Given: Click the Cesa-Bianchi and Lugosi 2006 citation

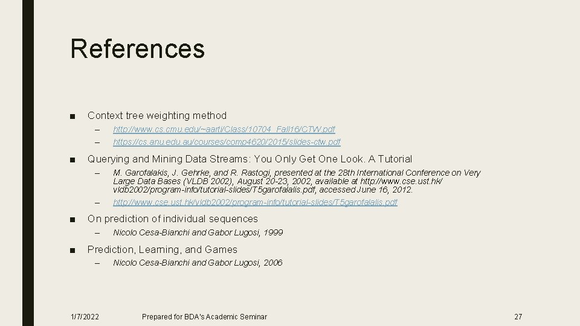Looking at the screenshot, I should click(198, 263).
